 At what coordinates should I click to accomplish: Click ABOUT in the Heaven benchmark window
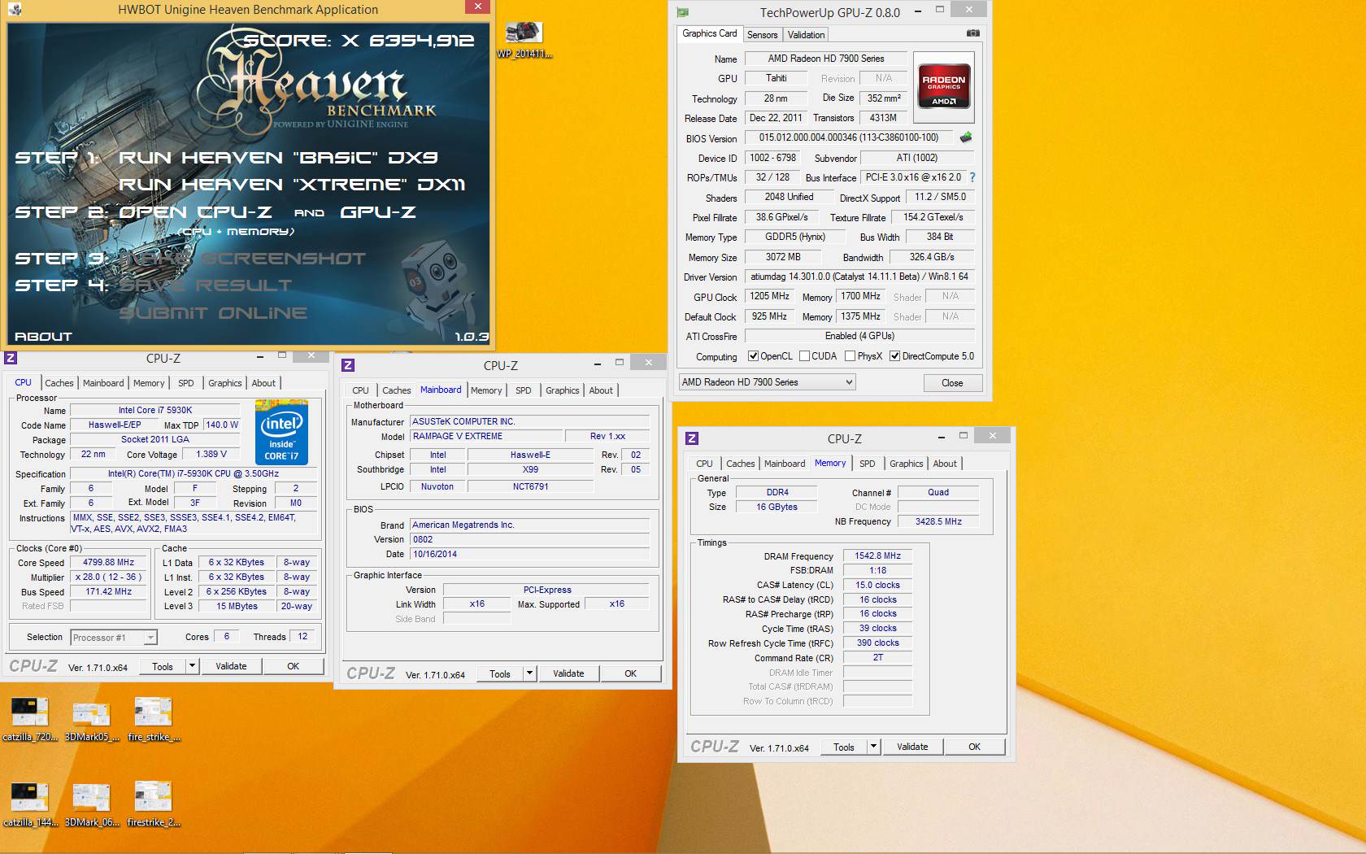tap(44, 337)
